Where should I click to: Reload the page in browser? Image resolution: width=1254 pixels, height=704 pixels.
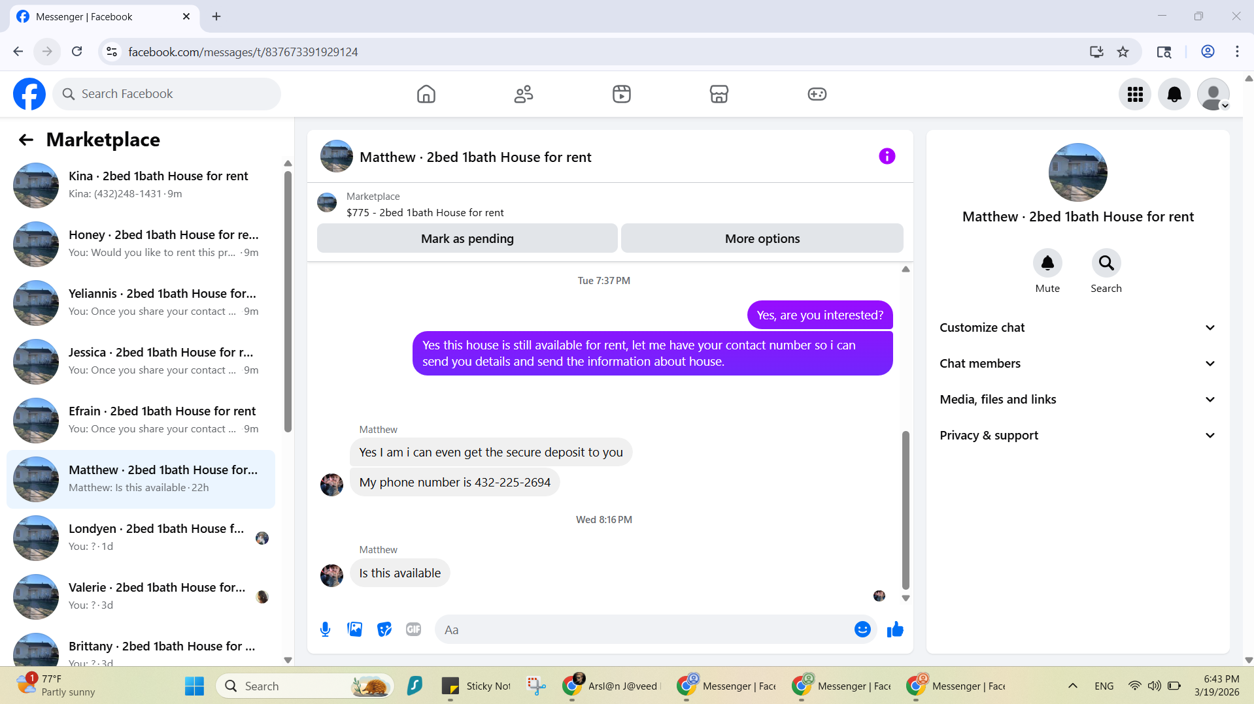76,52
